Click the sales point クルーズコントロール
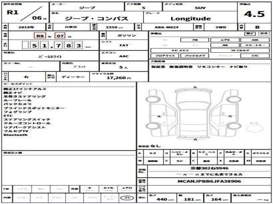 [27, 123]
